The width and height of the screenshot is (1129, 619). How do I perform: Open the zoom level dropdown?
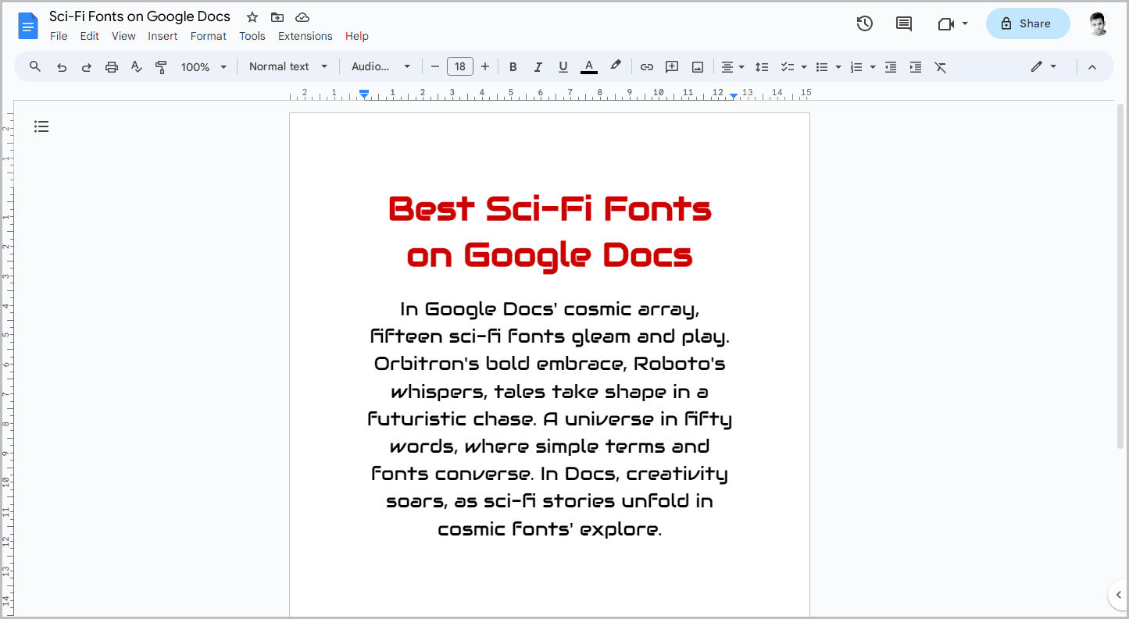click(203, 66)
